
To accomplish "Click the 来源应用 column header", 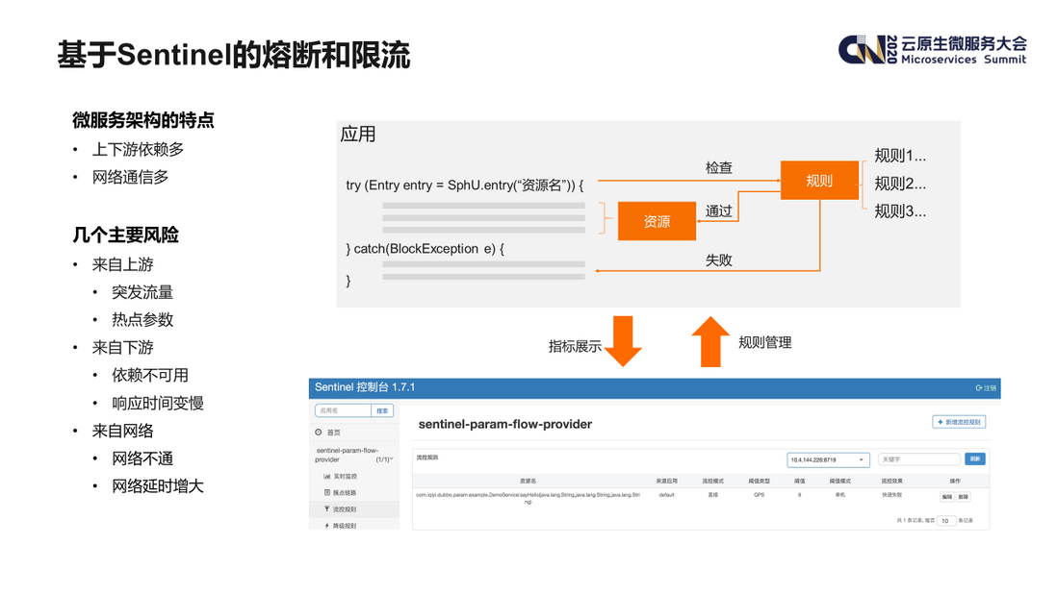I will pyautogui.click(x=667, y=481).
